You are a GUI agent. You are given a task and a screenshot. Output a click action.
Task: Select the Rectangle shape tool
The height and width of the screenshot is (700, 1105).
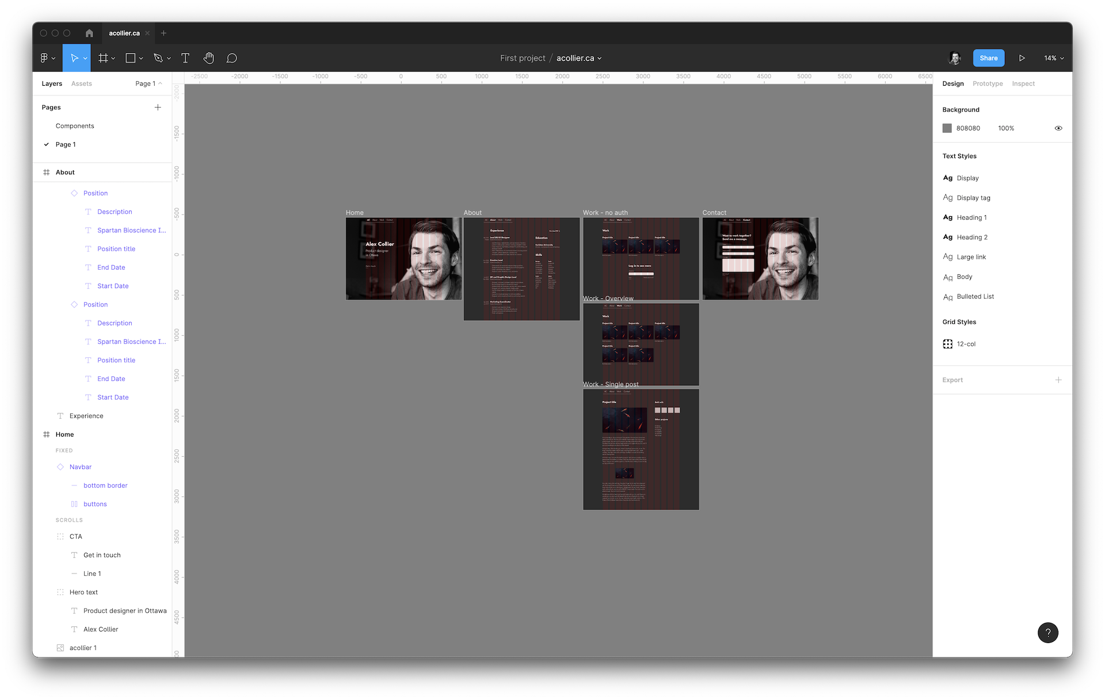click(x=131, y=58)
